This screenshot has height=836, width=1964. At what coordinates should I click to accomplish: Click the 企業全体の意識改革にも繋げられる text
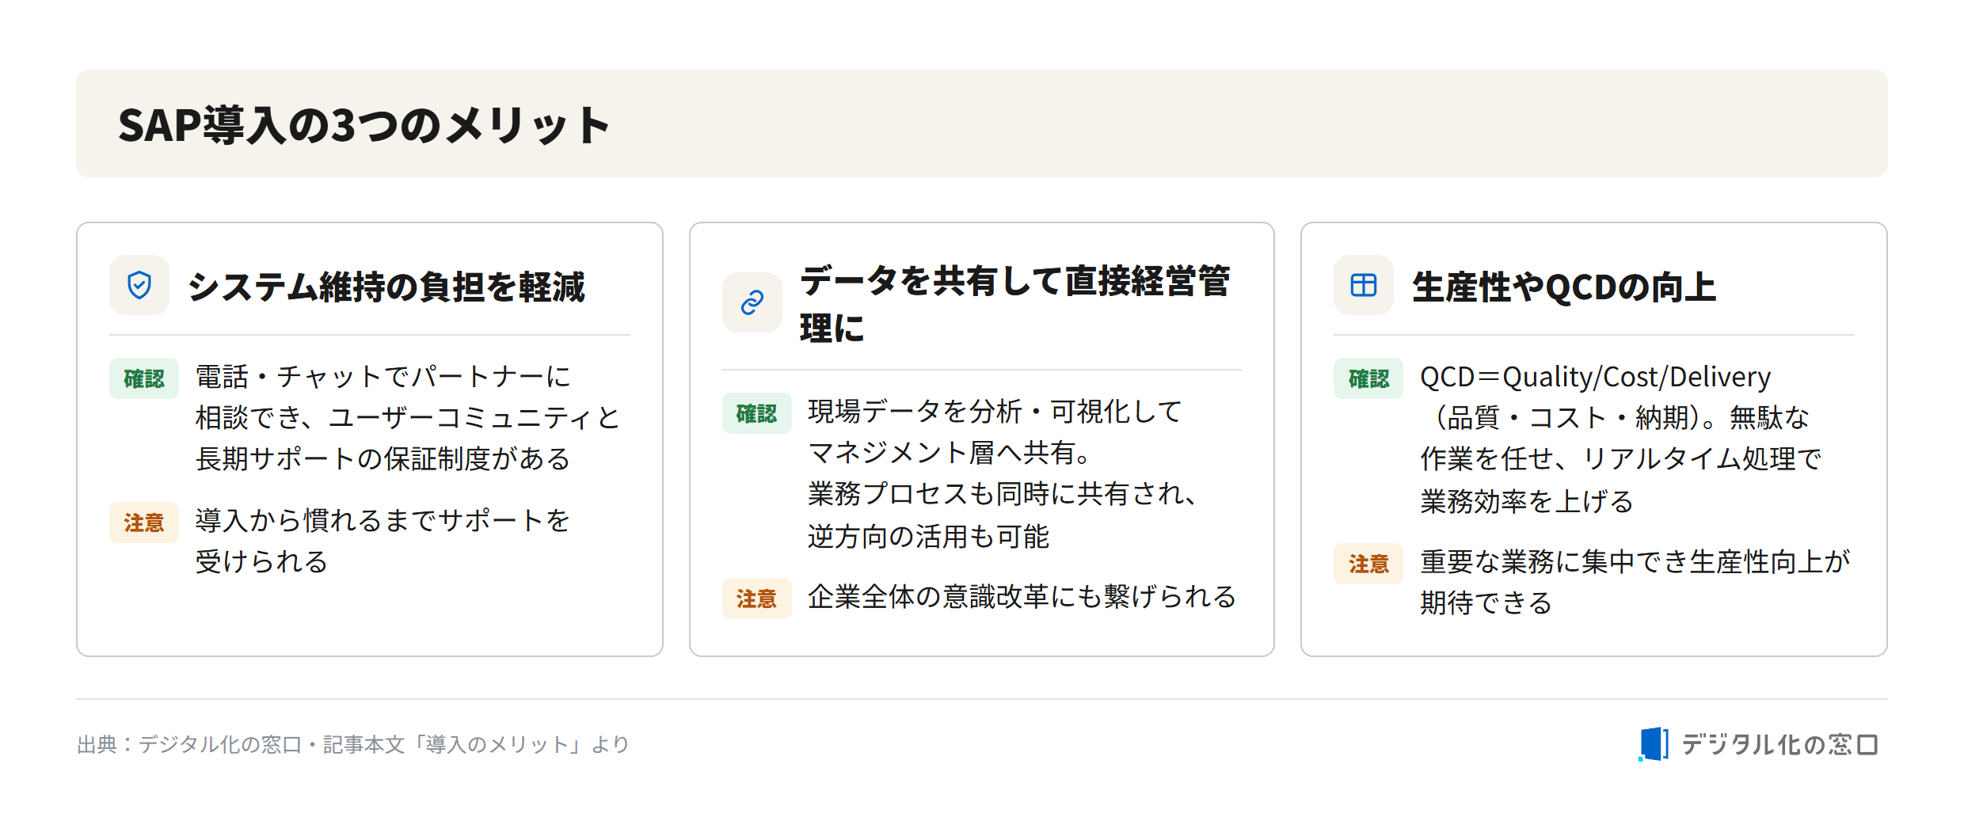click(x=1022, y=597)
